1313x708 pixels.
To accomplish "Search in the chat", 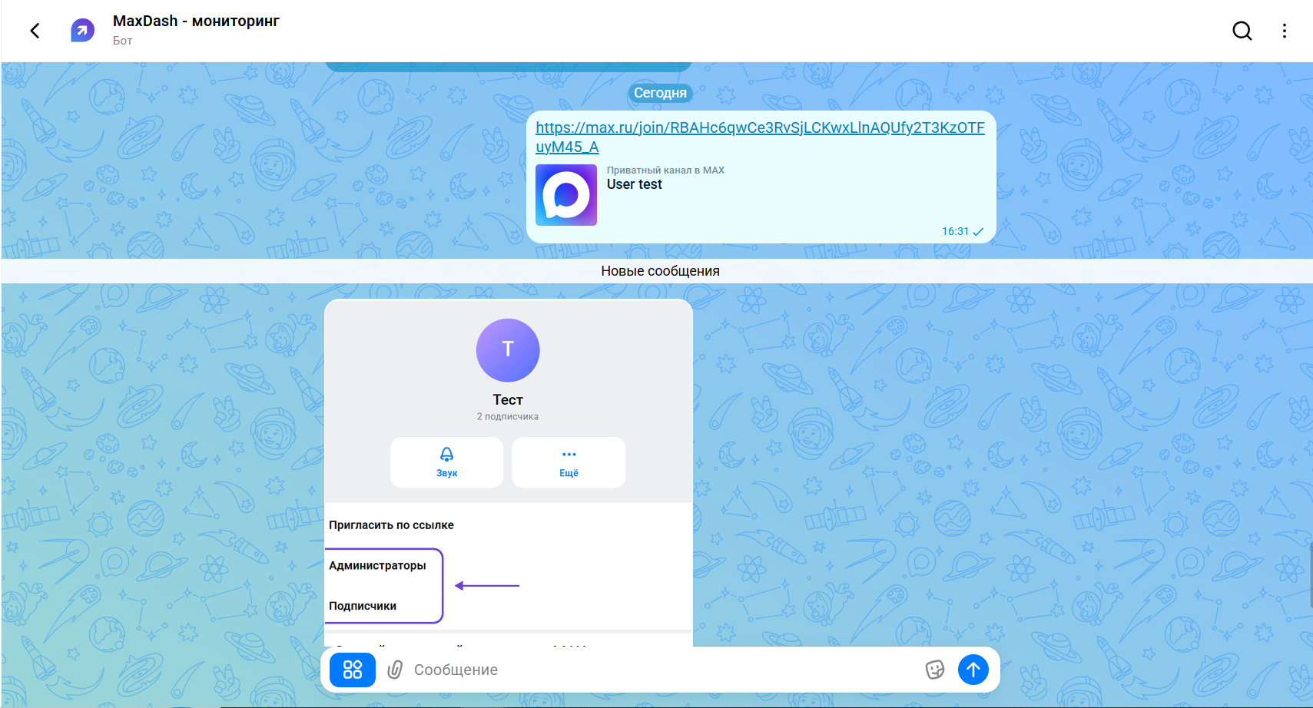I will click(x=1242, y=31).
